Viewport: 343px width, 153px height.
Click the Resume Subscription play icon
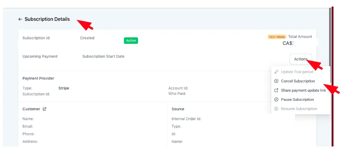(x=276, y=109)
